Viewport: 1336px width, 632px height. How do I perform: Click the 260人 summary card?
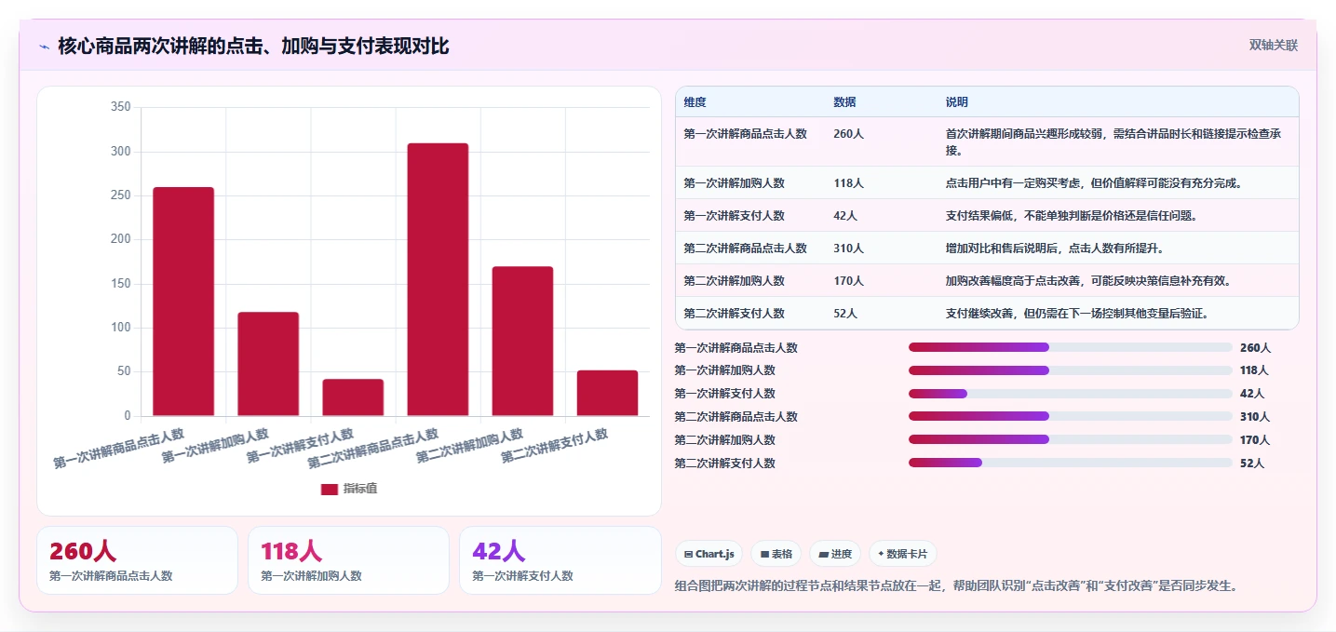[137, 560]
